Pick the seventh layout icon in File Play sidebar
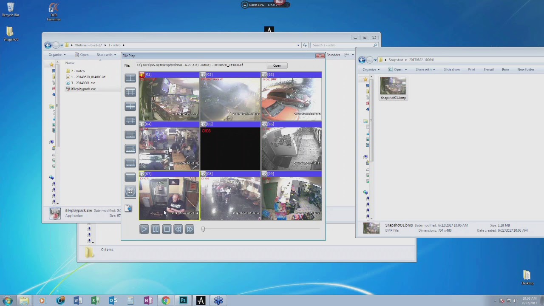 point(130,163)
